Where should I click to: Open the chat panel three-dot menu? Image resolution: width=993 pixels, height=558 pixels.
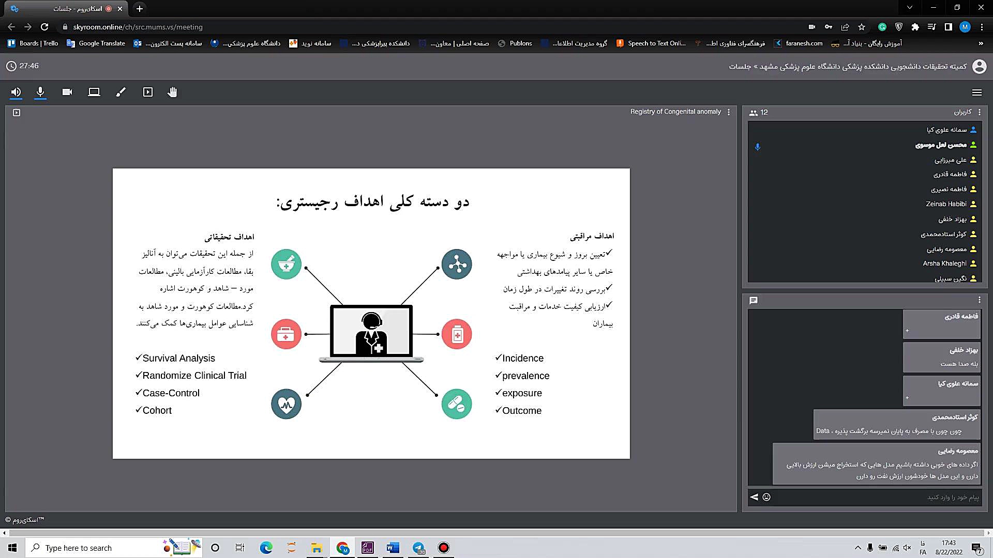(979, 300)
